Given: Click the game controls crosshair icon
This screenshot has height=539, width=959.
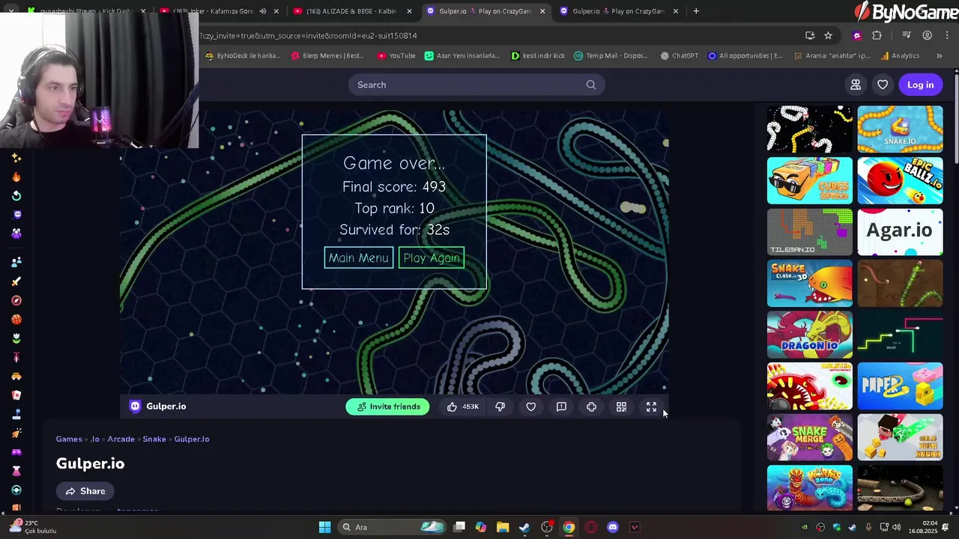Looking at the screenshot, I should [591, 406].
